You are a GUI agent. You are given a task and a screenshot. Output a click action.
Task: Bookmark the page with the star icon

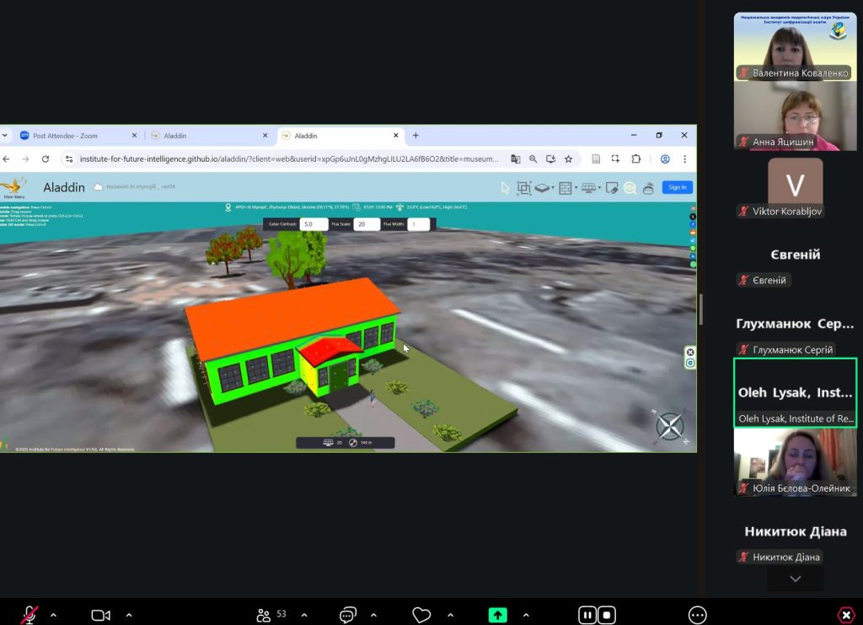tap(568, 159)
